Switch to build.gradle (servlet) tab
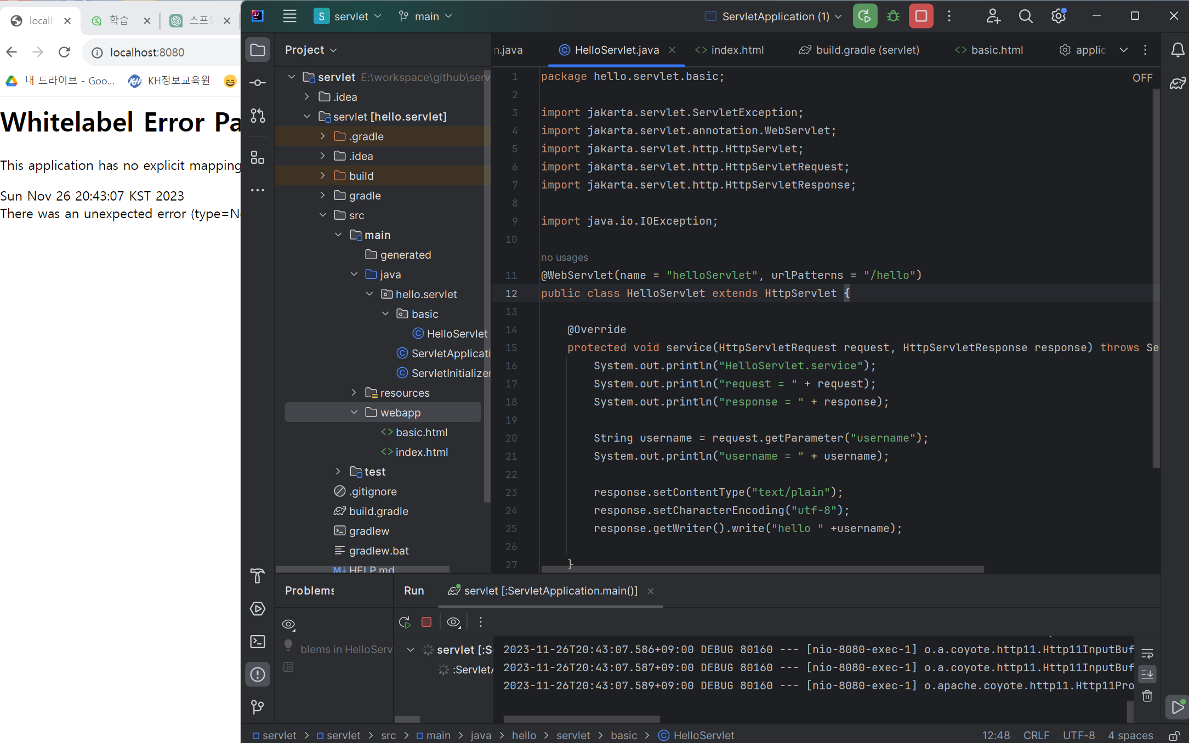 coord(858,50)
